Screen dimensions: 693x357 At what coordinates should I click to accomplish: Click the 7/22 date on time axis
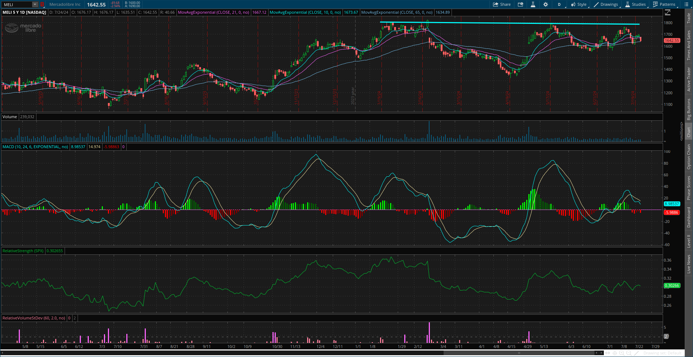tap(639, 347)
